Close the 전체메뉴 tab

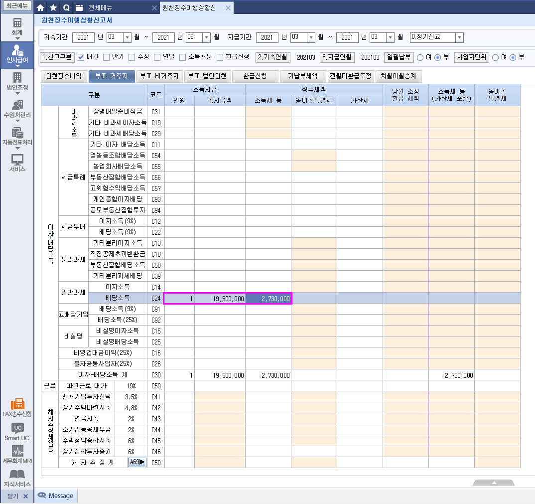[154, 7]
